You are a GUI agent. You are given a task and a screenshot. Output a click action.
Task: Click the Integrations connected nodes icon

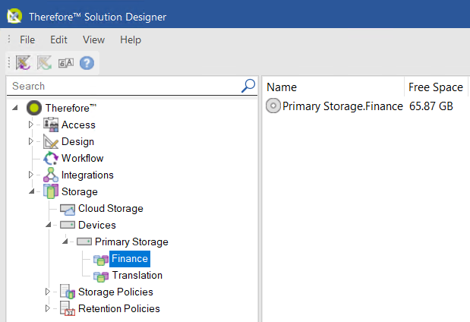click(x=51, y=175)
